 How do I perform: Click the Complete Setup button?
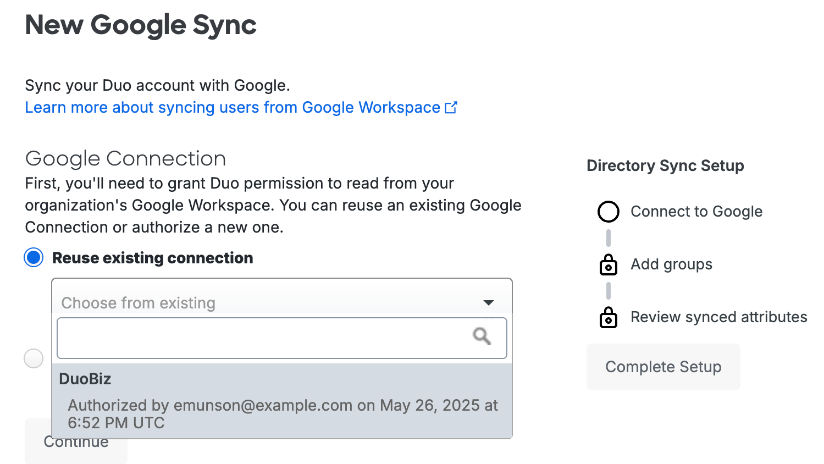[x=663, y=367]
